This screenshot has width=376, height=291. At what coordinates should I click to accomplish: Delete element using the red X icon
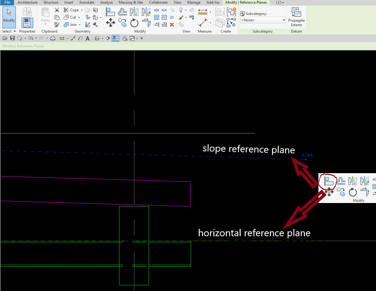(172, 25)
